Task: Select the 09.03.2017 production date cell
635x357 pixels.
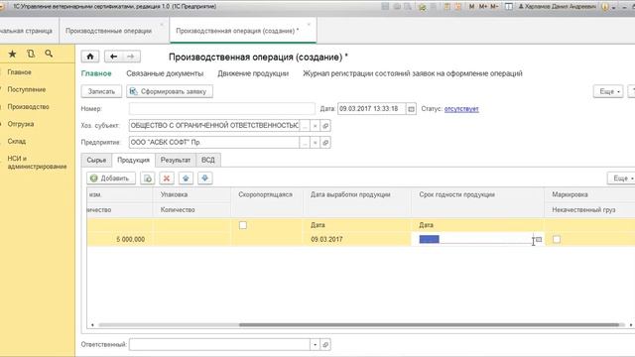Action: pyautogui.click(x=356, y=240)
